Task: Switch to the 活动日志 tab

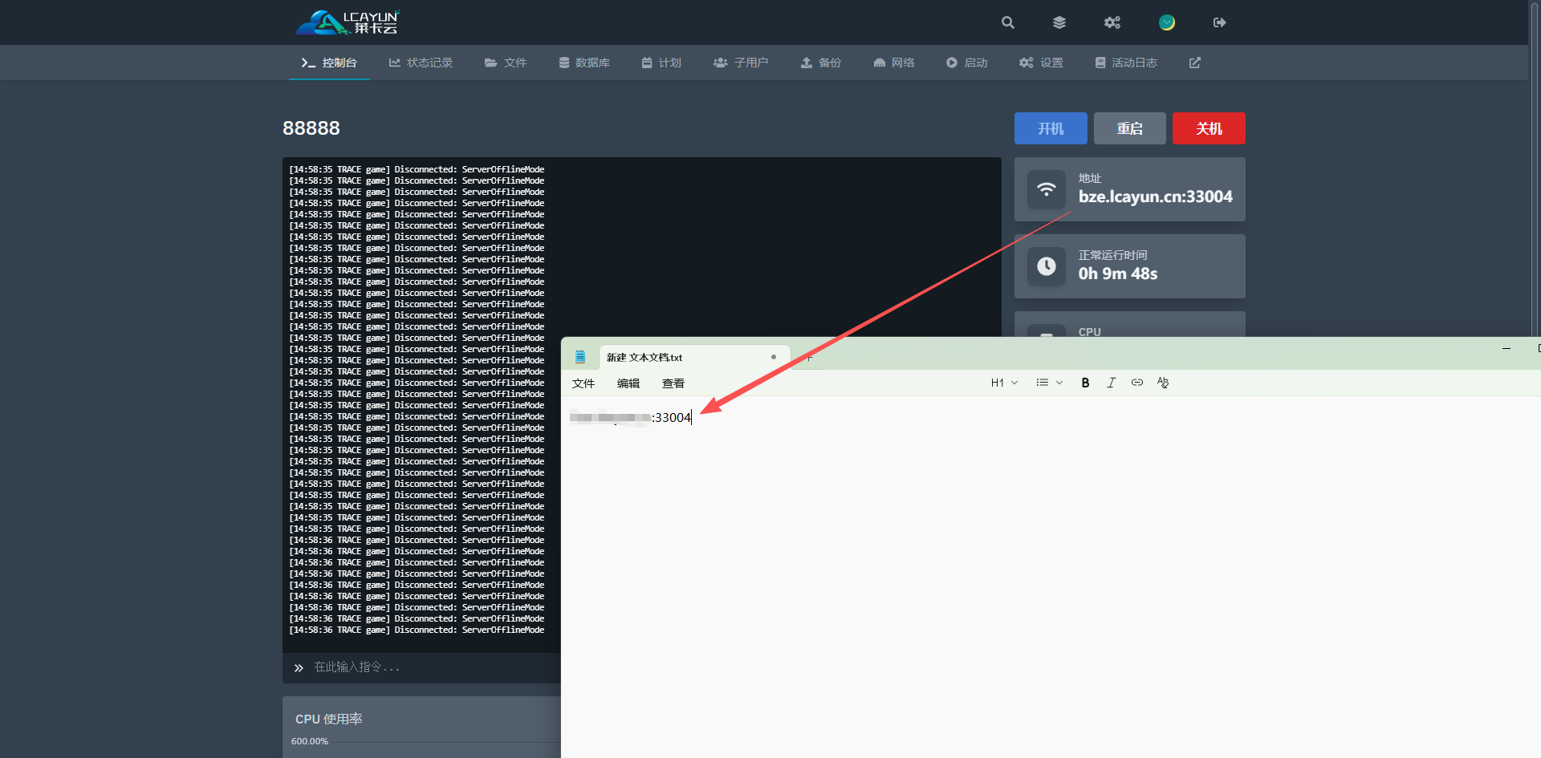Action: coord(1126,63)
